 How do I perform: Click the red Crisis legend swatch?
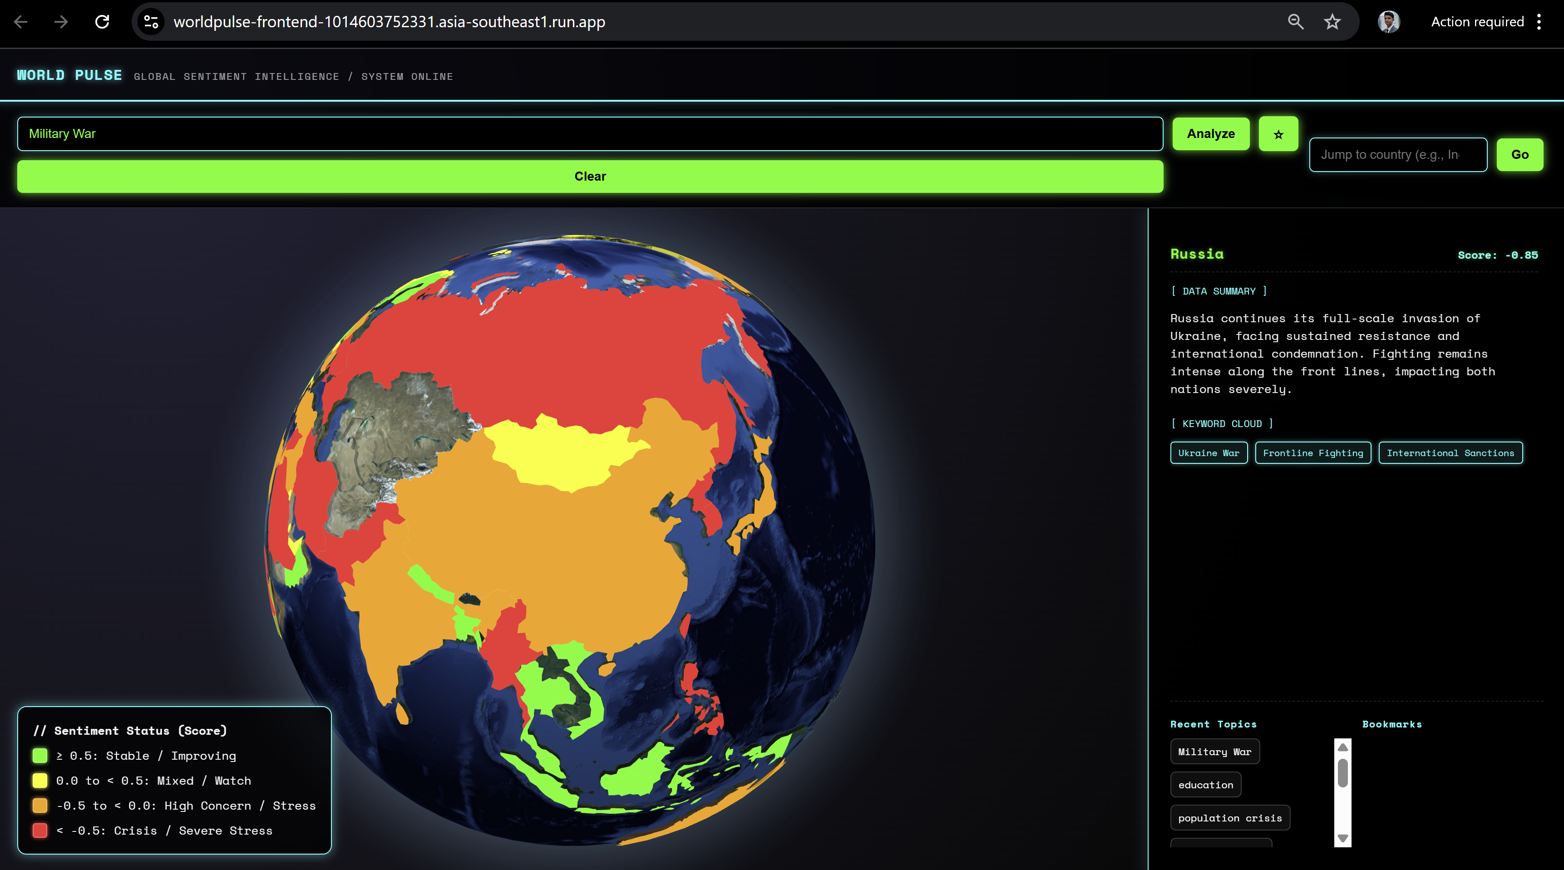pyautogui.click(x=40, y=831)
